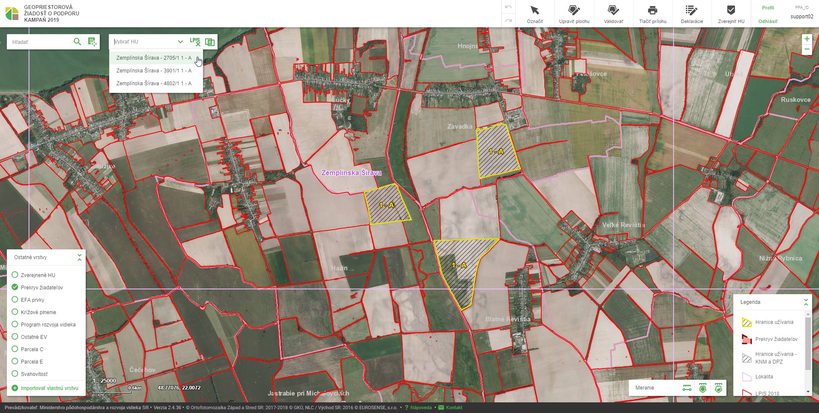Enable Program rozvoja vidieka layer
Screen dimensions: 819x413
tap(15, 324)
